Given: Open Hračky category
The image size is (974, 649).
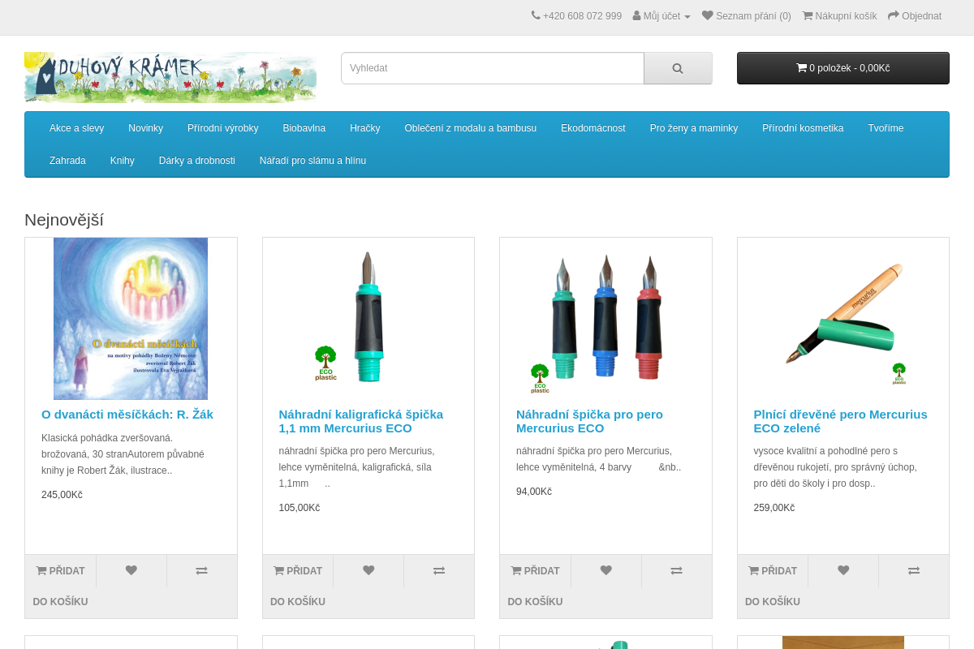Looking at the screenshot, I should pyautogui.click(x=364, y=128).
